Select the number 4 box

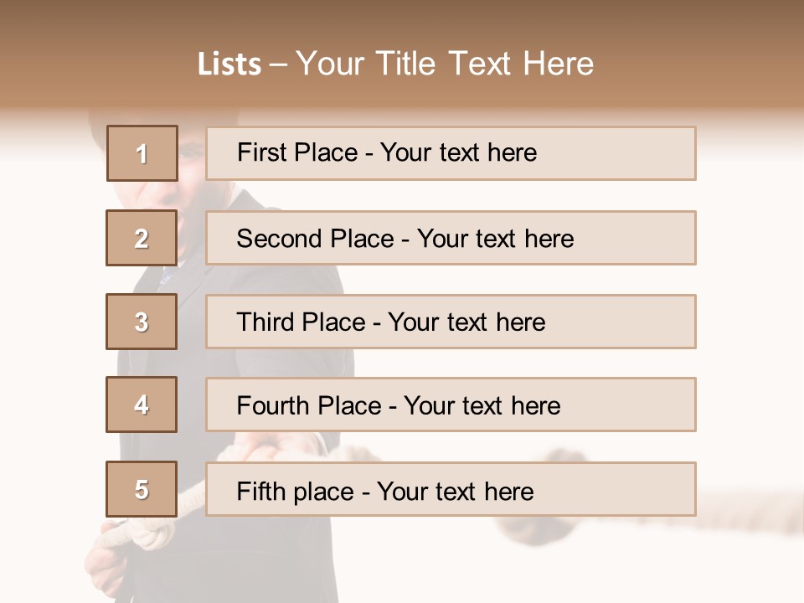(x=142, y=405)
